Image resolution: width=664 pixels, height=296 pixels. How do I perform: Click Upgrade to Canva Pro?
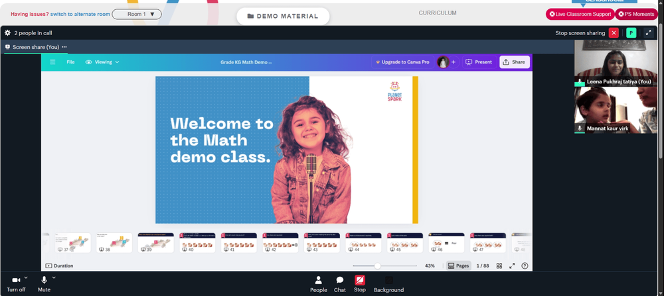point(402,62)
